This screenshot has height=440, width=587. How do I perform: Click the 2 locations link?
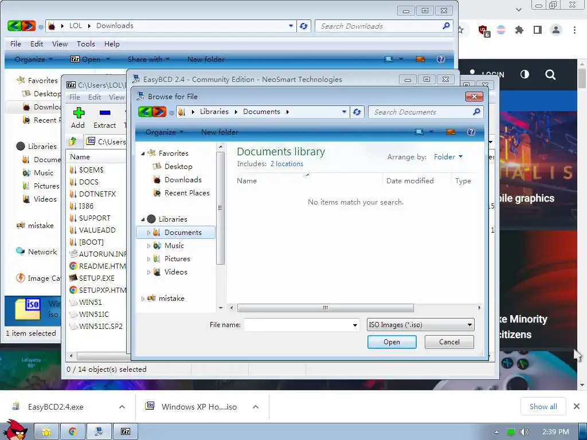[287, 164]
